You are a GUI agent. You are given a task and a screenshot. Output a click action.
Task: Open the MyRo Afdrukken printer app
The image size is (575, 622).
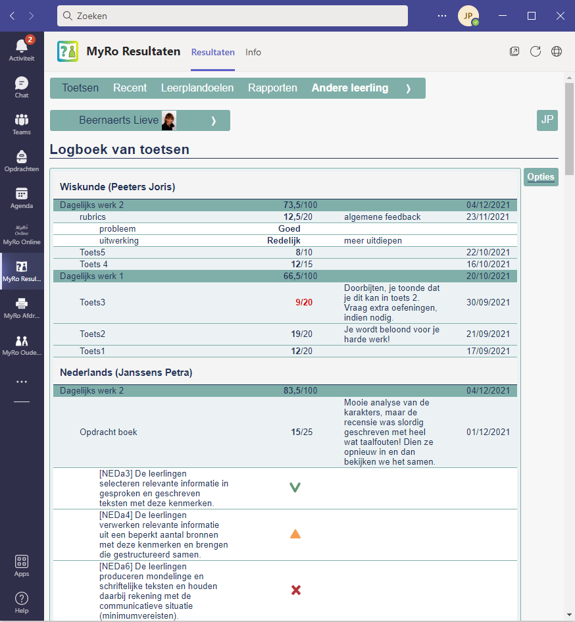point(22,309)
